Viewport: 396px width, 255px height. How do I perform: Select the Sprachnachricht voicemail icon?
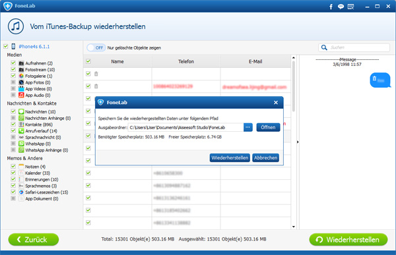(x=21, y=137)
